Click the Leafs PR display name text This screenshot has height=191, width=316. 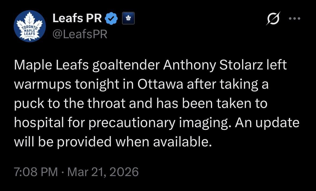pyautogui.click(x=77, y=18)
